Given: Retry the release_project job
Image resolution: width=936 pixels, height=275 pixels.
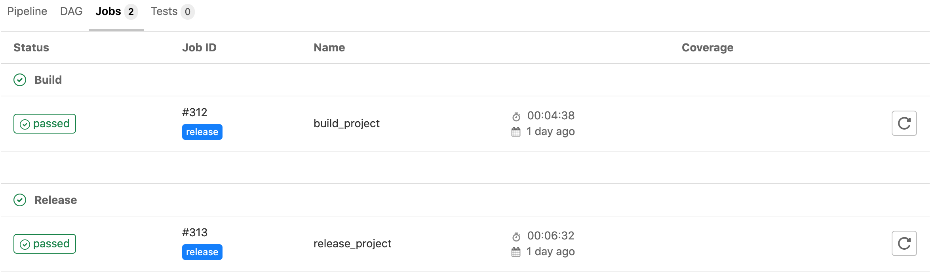Looking at the screenshot, I should (904, 243).
